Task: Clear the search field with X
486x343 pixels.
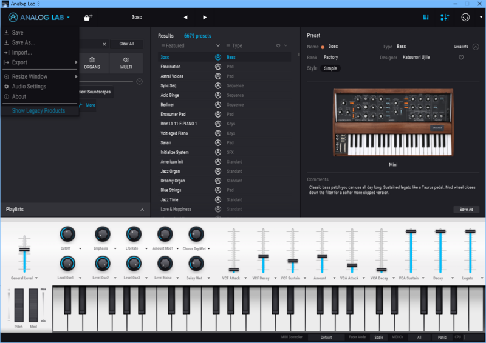Action: pyautogui.click(x=104, y=44)
